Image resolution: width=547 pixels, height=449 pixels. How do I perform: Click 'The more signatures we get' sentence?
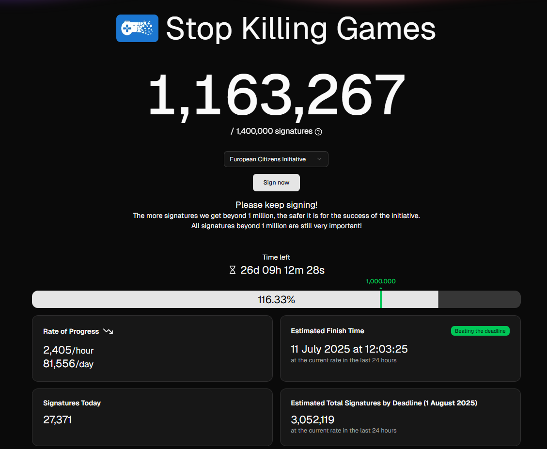(x=276, y=216)
